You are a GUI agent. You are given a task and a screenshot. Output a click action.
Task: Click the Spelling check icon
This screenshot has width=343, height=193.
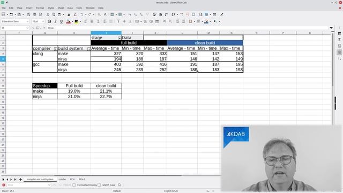click(x=105, y=14)
